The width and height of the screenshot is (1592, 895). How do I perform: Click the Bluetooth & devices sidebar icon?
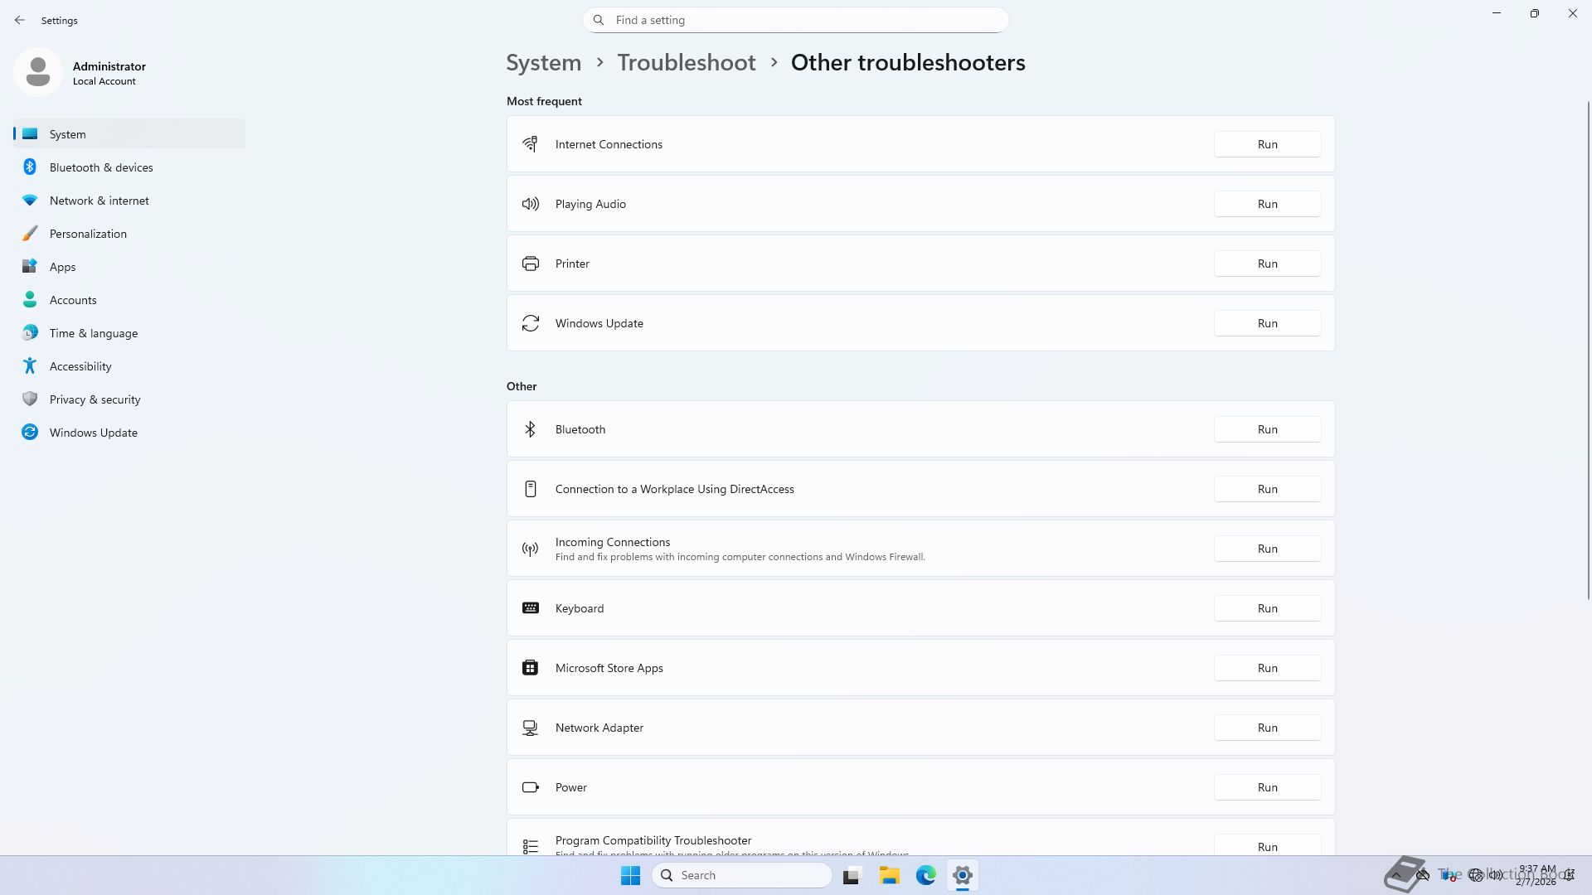(x=30, y=167)
